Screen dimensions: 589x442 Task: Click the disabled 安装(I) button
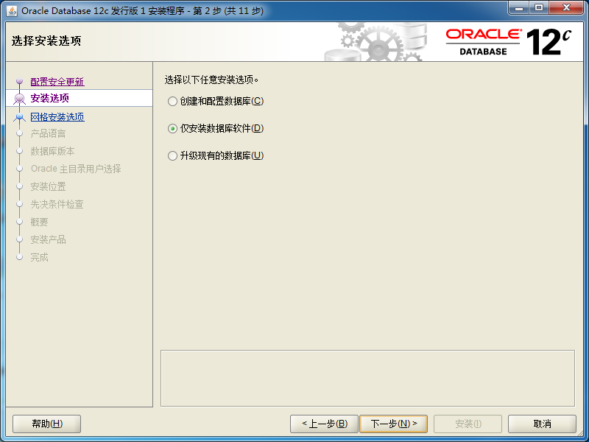pyautogui.click(x=468, y=424)
